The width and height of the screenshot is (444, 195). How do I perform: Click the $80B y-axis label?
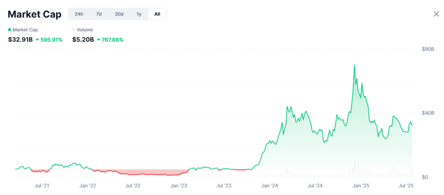(x=428, y=50)
